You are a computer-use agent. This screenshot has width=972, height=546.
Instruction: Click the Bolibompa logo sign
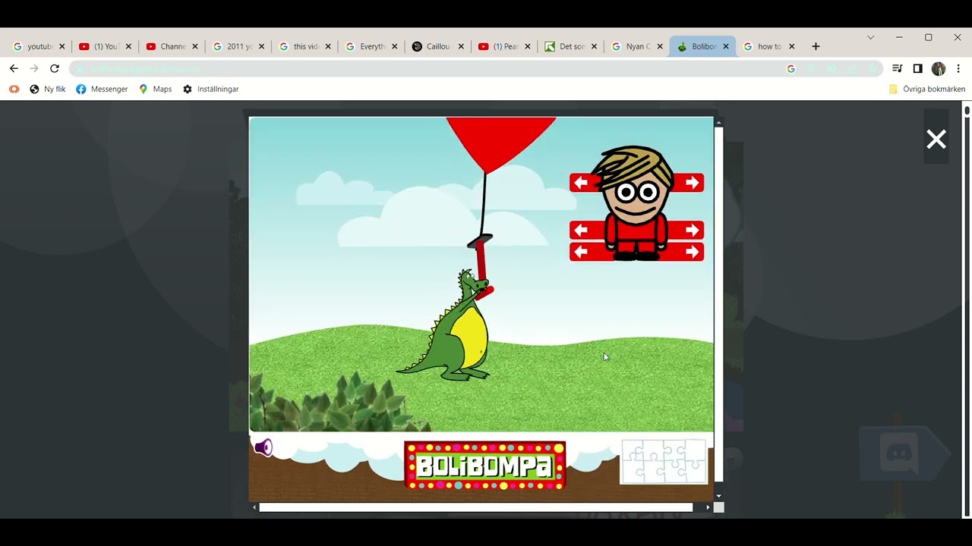[485, 466]
